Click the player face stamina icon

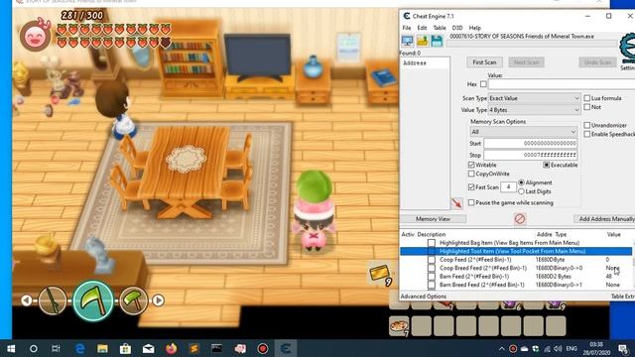click(36, 36)
